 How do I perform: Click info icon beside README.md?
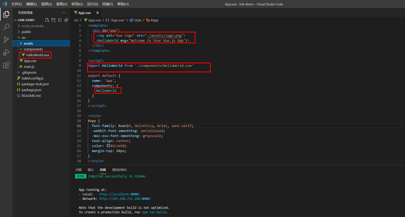point(19,96)
